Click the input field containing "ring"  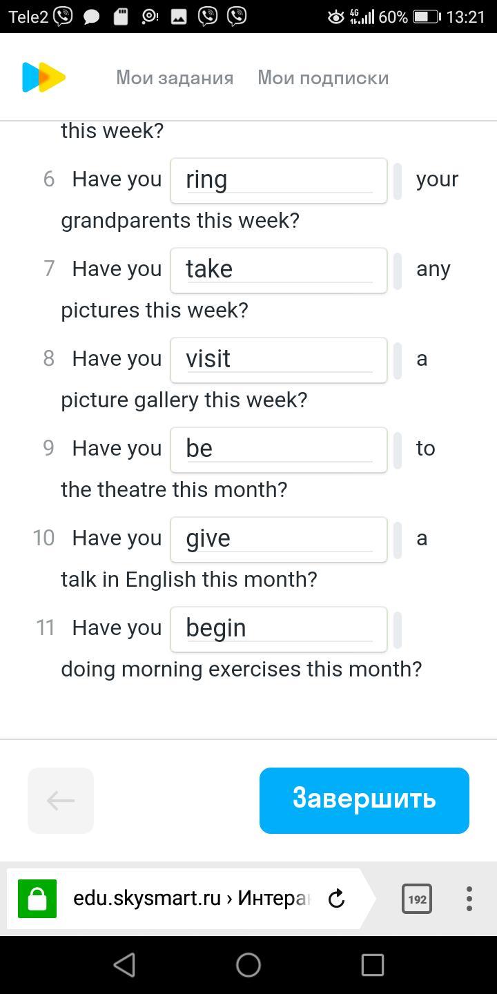coord(279,181)
